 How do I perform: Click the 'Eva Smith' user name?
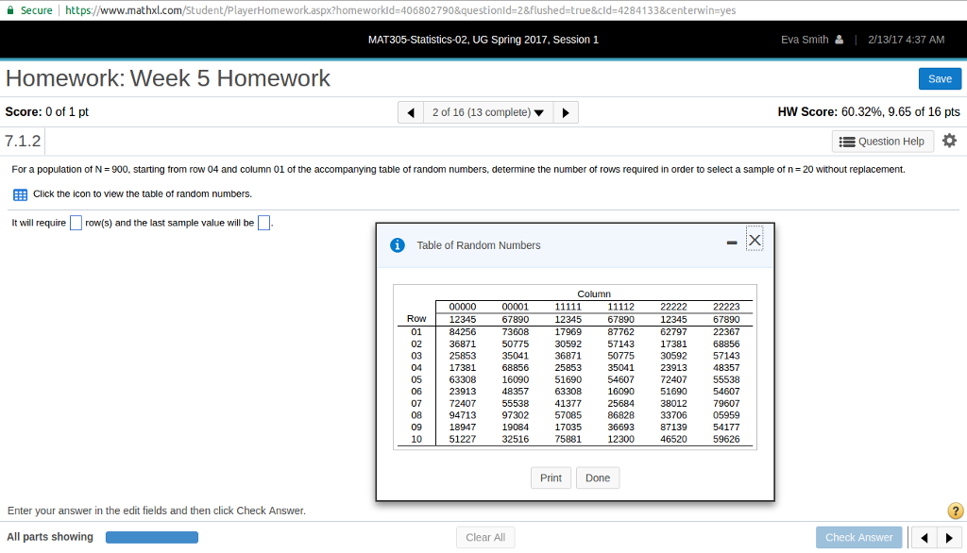pyautogui.click(x=805, y=40)
